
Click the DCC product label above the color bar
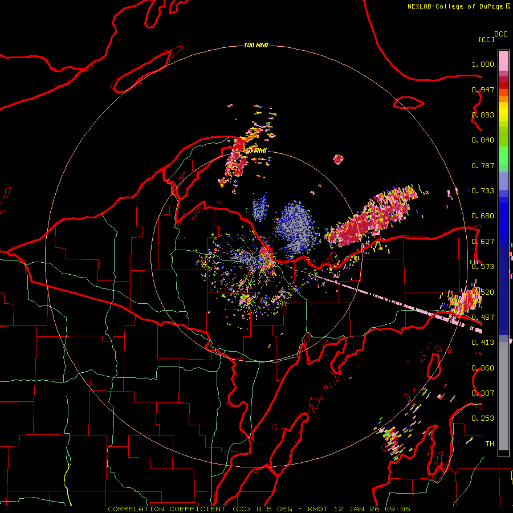coord(500,34)
